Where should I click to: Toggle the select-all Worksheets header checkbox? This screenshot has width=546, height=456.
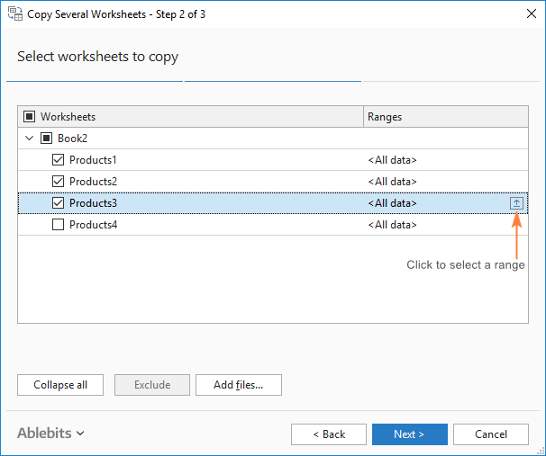coord(30,117)
